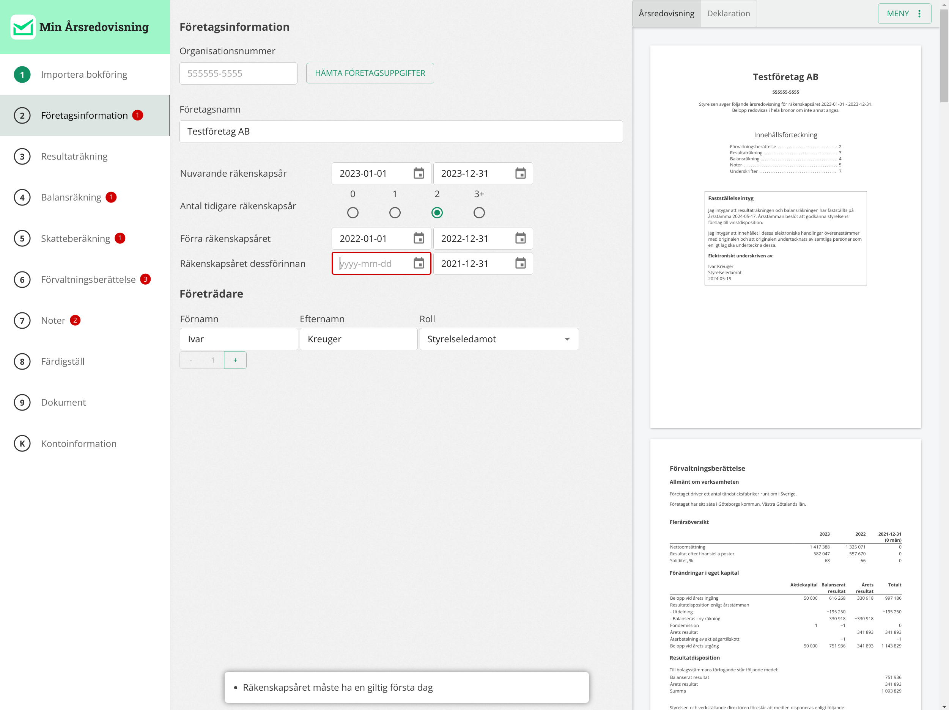Open calendar for 2021-12-31 date field
949x710 pixels.
click(x=520, y=263)
